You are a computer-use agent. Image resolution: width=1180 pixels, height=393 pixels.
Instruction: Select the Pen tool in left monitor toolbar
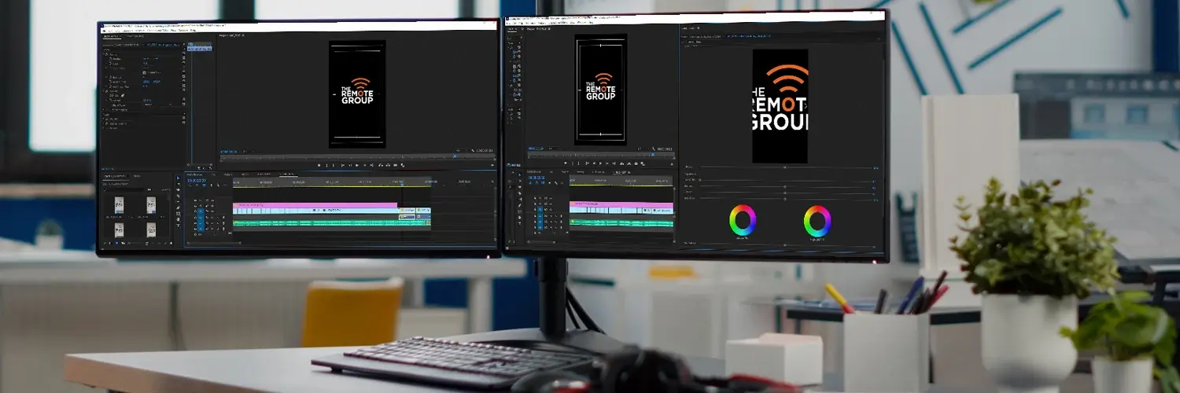click(178, 208)
